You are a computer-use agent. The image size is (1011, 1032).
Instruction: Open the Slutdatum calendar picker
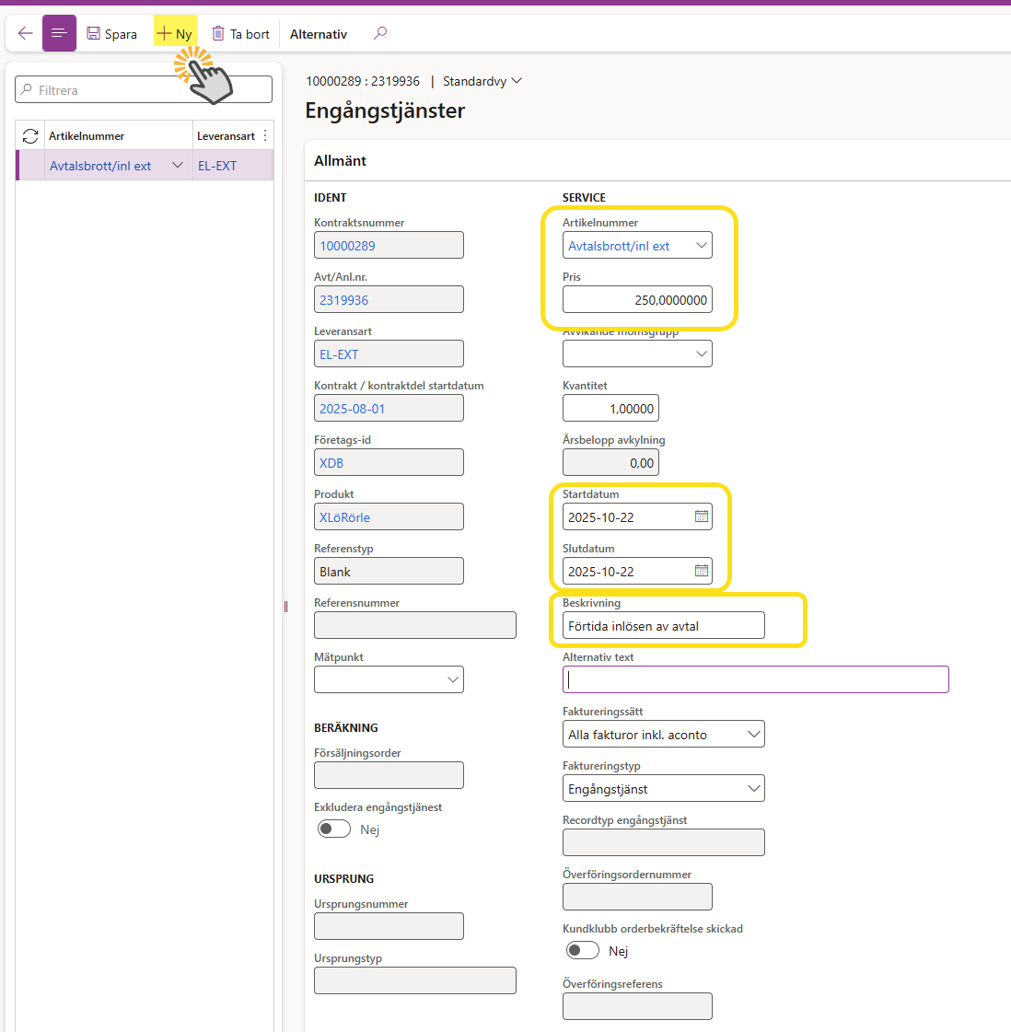[701, 572]
